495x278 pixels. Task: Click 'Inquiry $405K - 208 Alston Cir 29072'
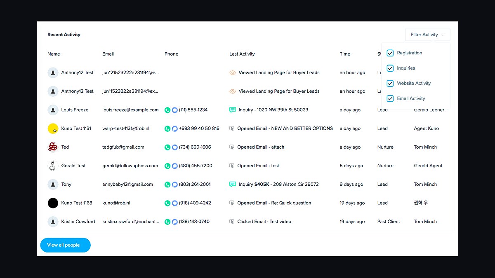point(278,185)
